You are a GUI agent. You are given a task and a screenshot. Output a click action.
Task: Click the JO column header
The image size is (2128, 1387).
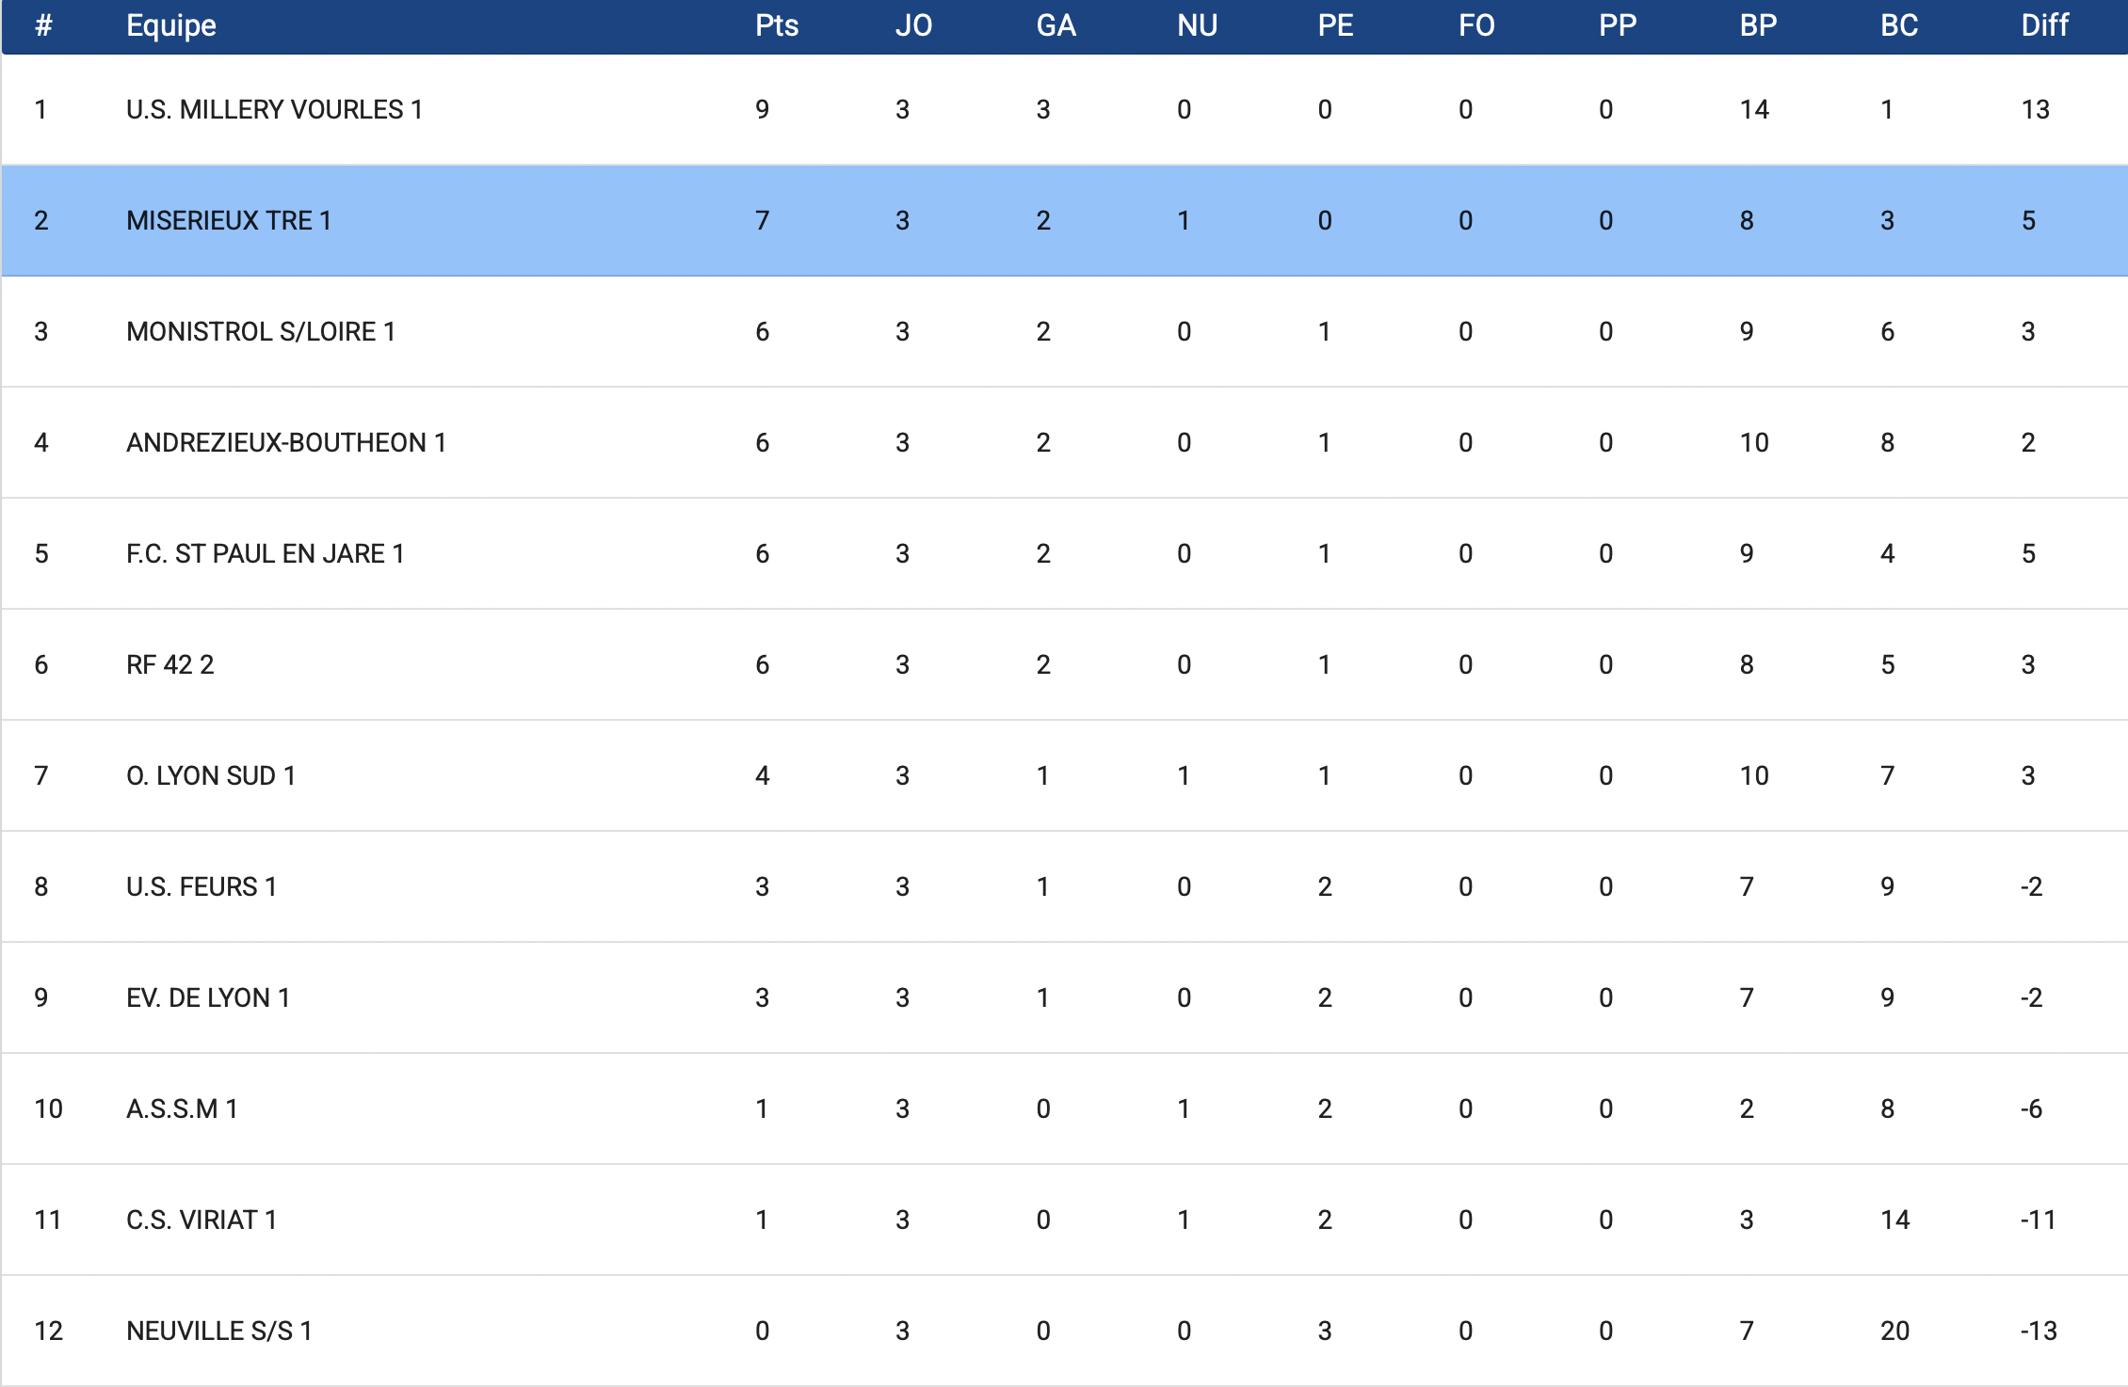coord(913,25)
